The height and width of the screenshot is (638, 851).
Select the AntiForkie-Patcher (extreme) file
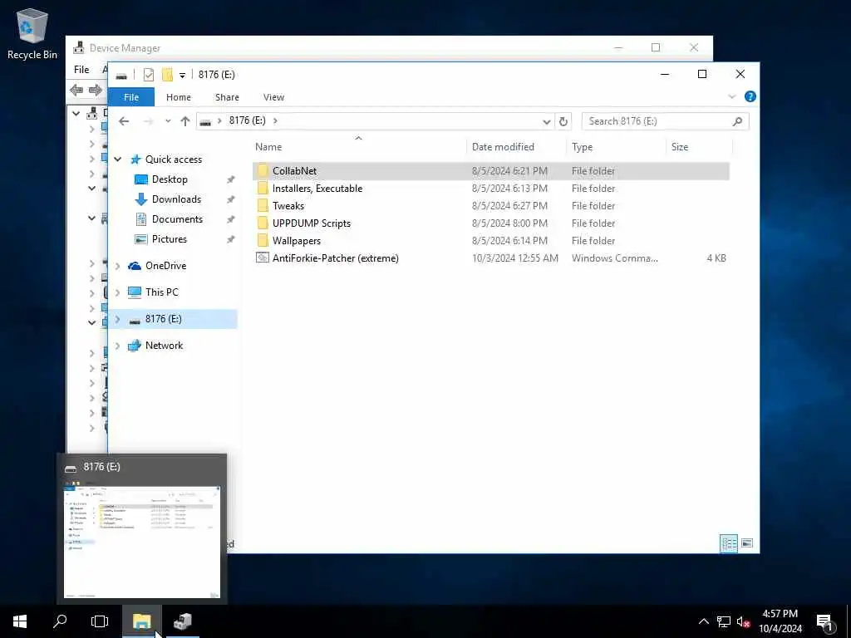[490, 258]
